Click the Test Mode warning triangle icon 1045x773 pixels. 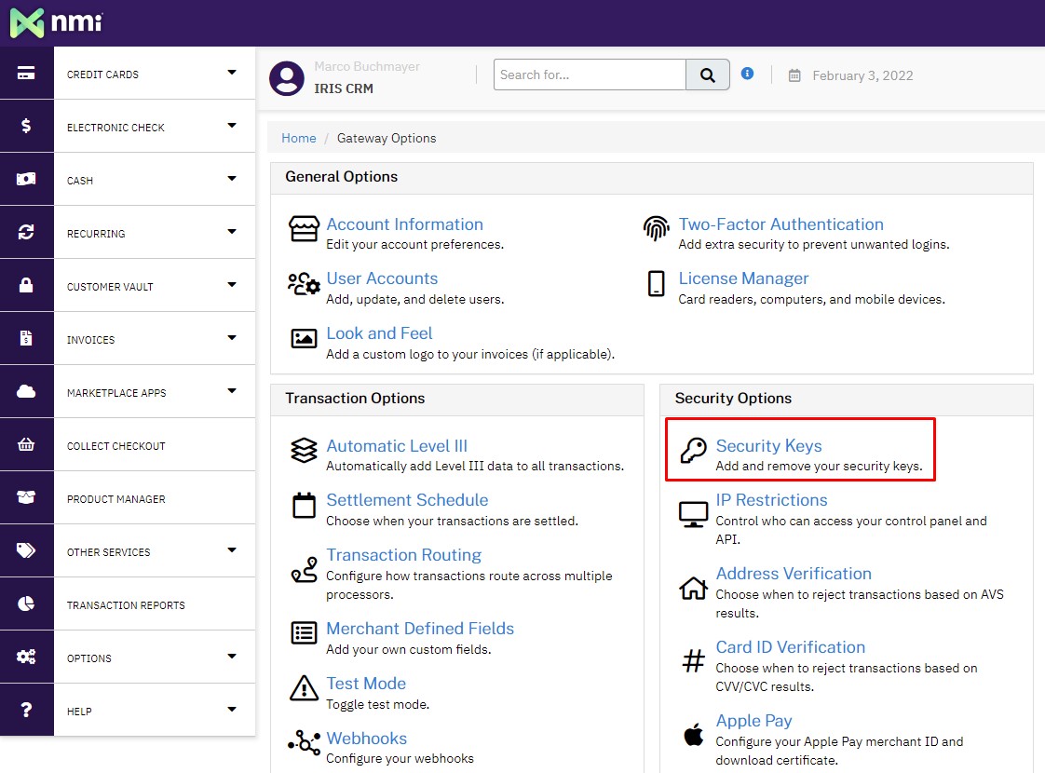pos(304,687)
